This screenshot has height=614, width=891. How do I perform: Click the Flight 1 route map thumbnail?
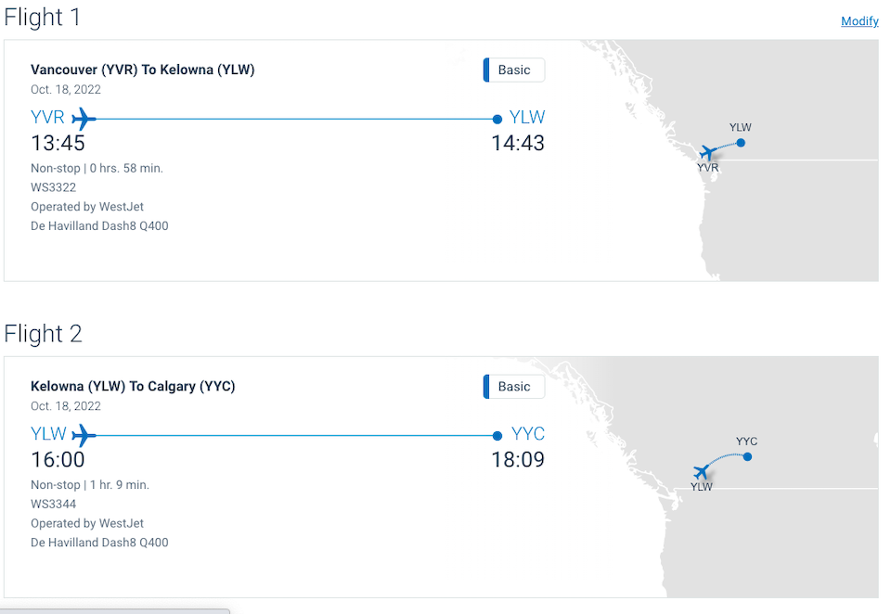coord(730,160)
